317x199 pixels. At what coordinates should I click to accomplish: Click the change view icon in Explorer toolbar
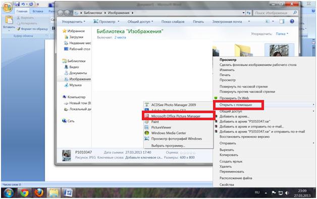267,21
